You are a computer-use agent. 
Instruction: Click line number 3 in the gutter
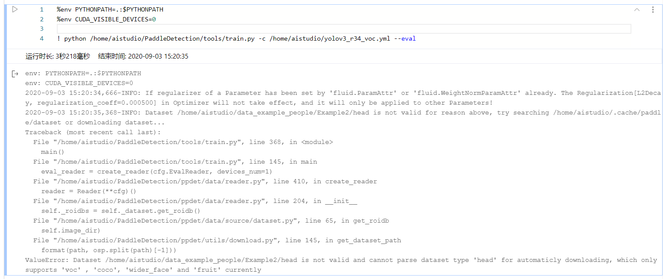[x=41, y=29]
